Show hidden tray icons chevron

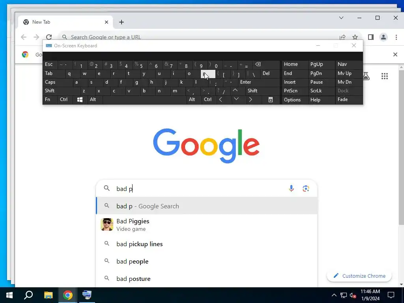click(334, 295)
